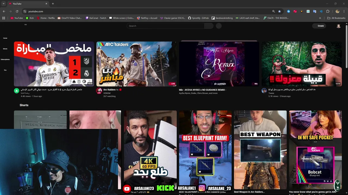The height and width of the screenshot is (195, 348).
Task: Click the round YouTube search button
Action: 209,26
